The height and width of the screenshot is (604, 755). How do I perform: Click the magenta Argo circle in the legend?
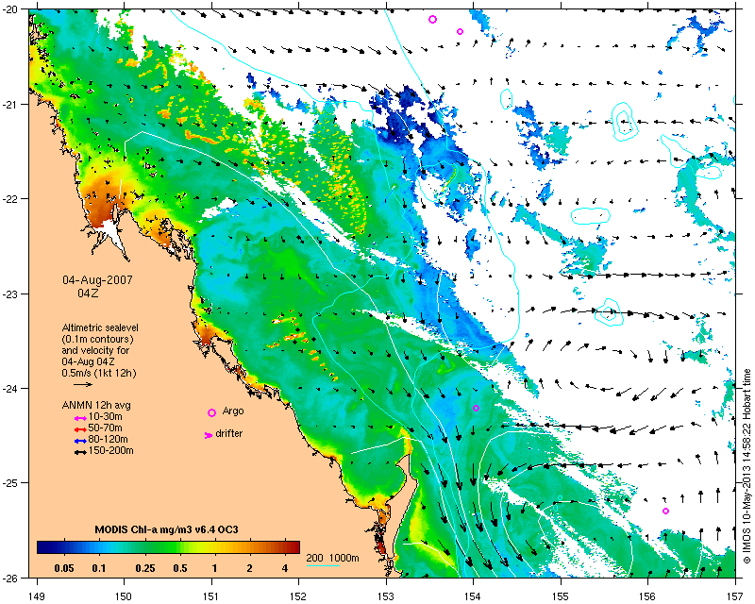[211, 412]
